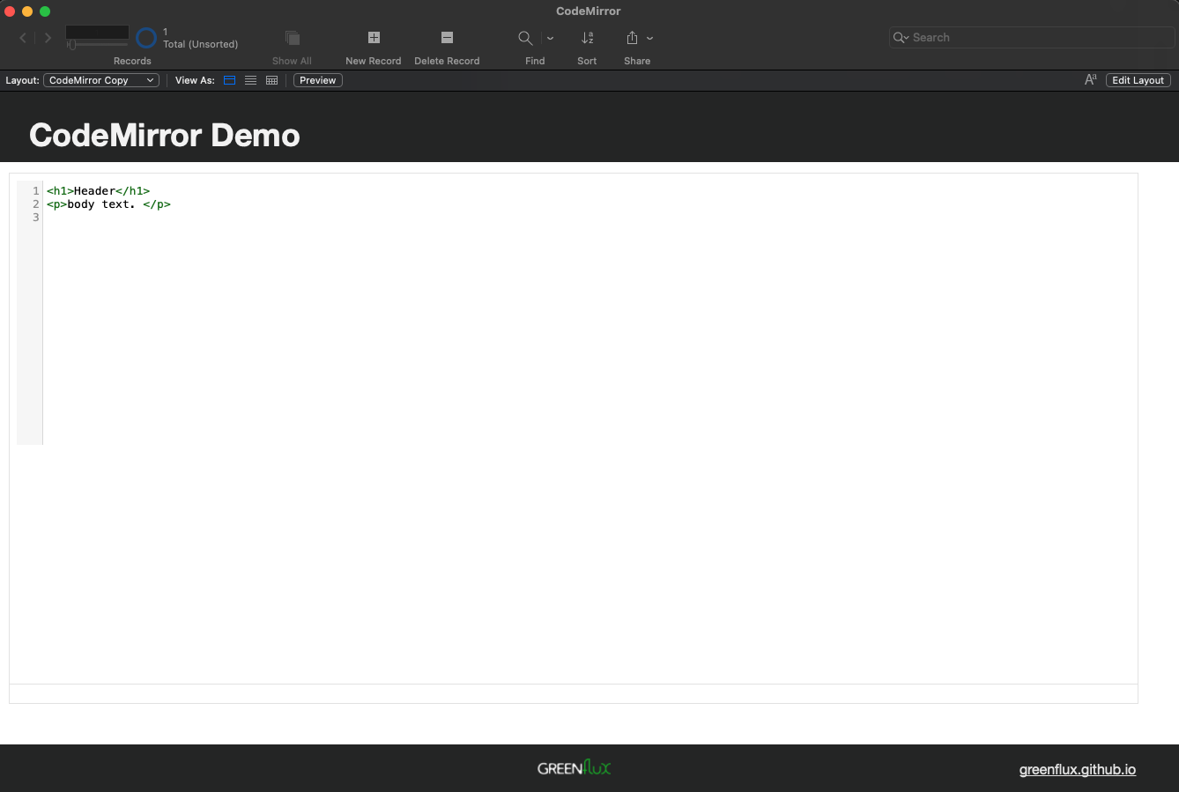Click the Share icon

coord(632,38)
